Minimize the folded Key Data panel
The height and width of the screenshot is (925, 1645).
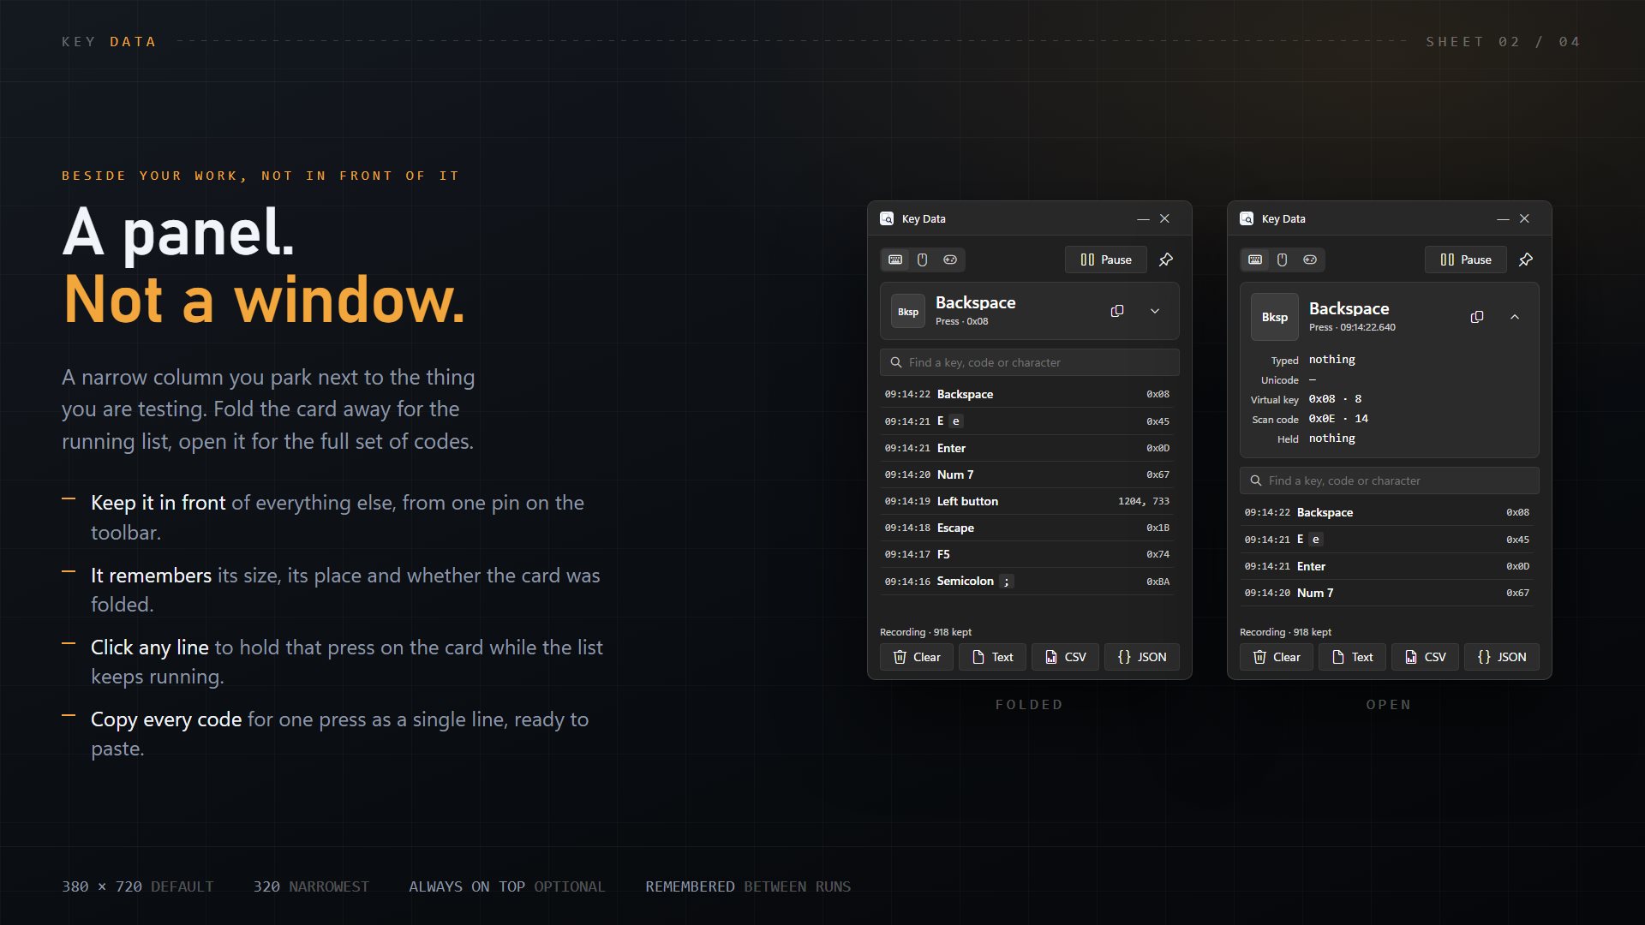[x=1143, y=218]
